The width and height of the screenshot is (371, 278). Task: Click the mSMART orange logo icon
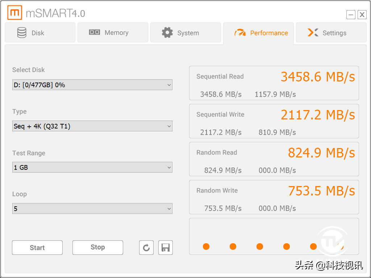(x=14, y=13)
